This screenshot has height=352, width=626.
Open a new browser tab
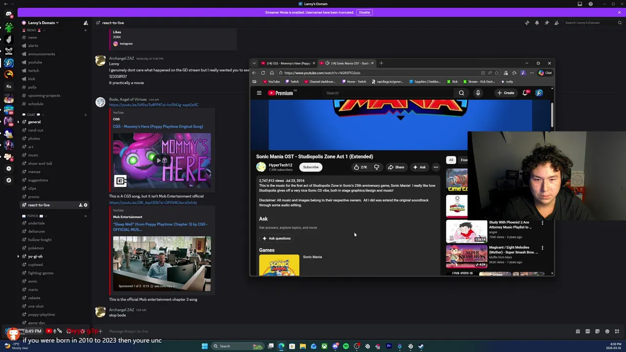click(x=381, y=63)
